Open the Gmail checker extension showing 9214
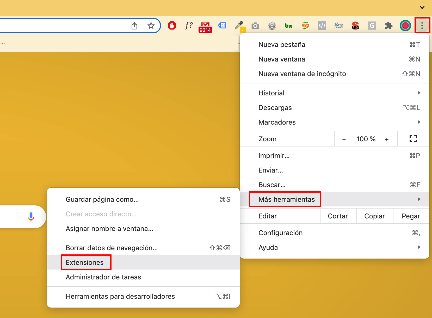 205,27
